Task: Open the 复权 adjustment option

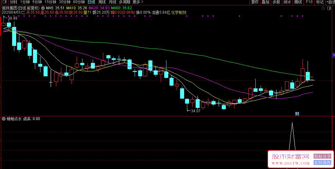Action: 255,2
